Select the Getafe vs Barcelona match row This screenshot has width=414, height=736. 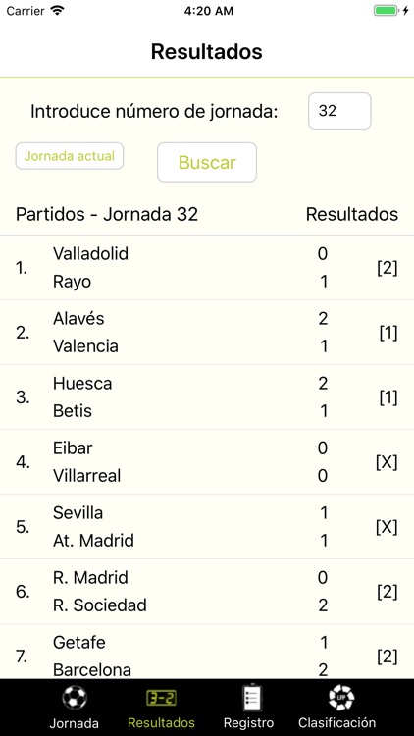[x=207, y=652]
